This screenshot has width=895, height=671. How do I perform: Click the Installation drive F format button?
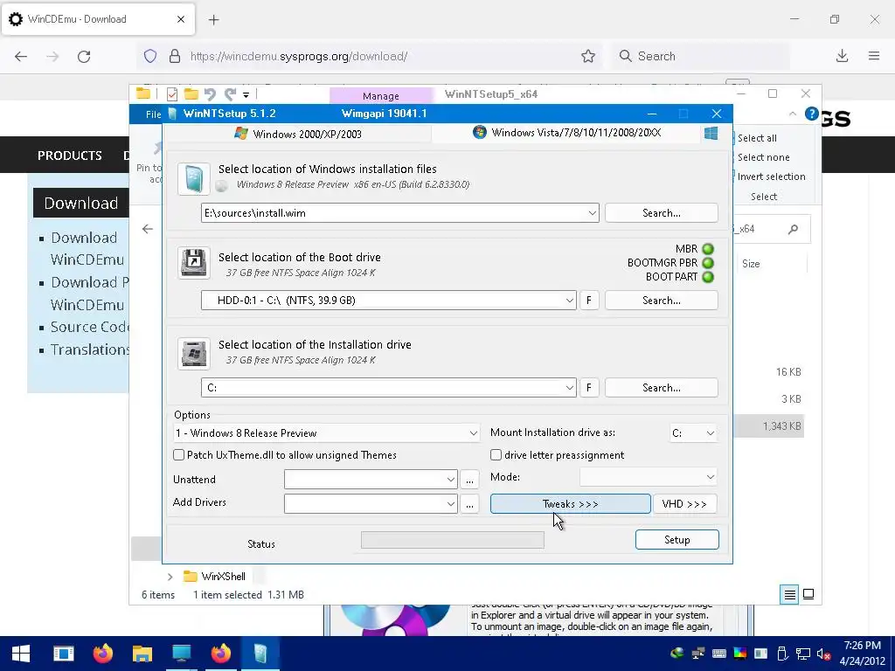point(589,387)
